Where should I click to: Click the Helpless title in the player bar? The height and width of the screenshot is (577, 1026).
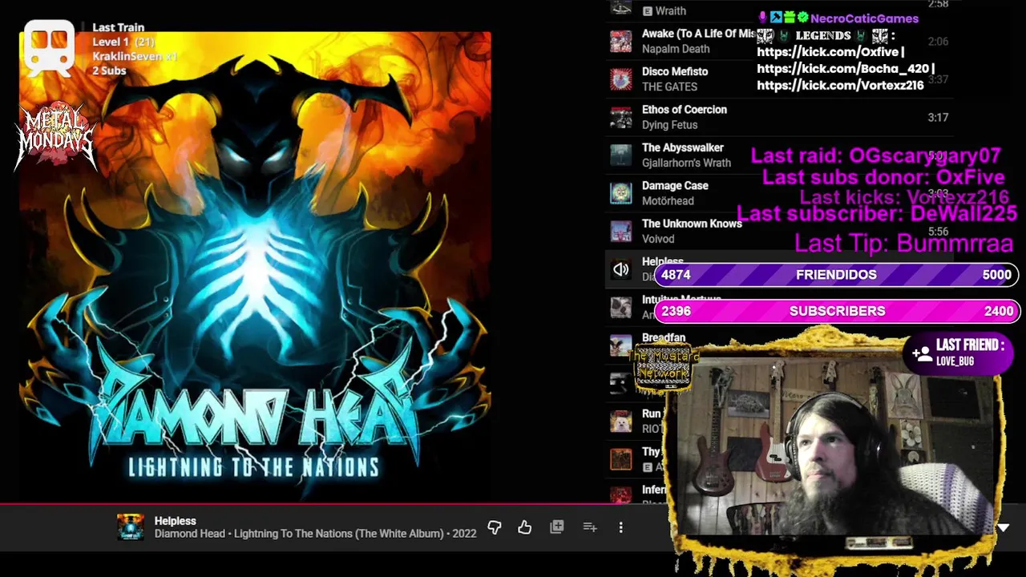175,521
